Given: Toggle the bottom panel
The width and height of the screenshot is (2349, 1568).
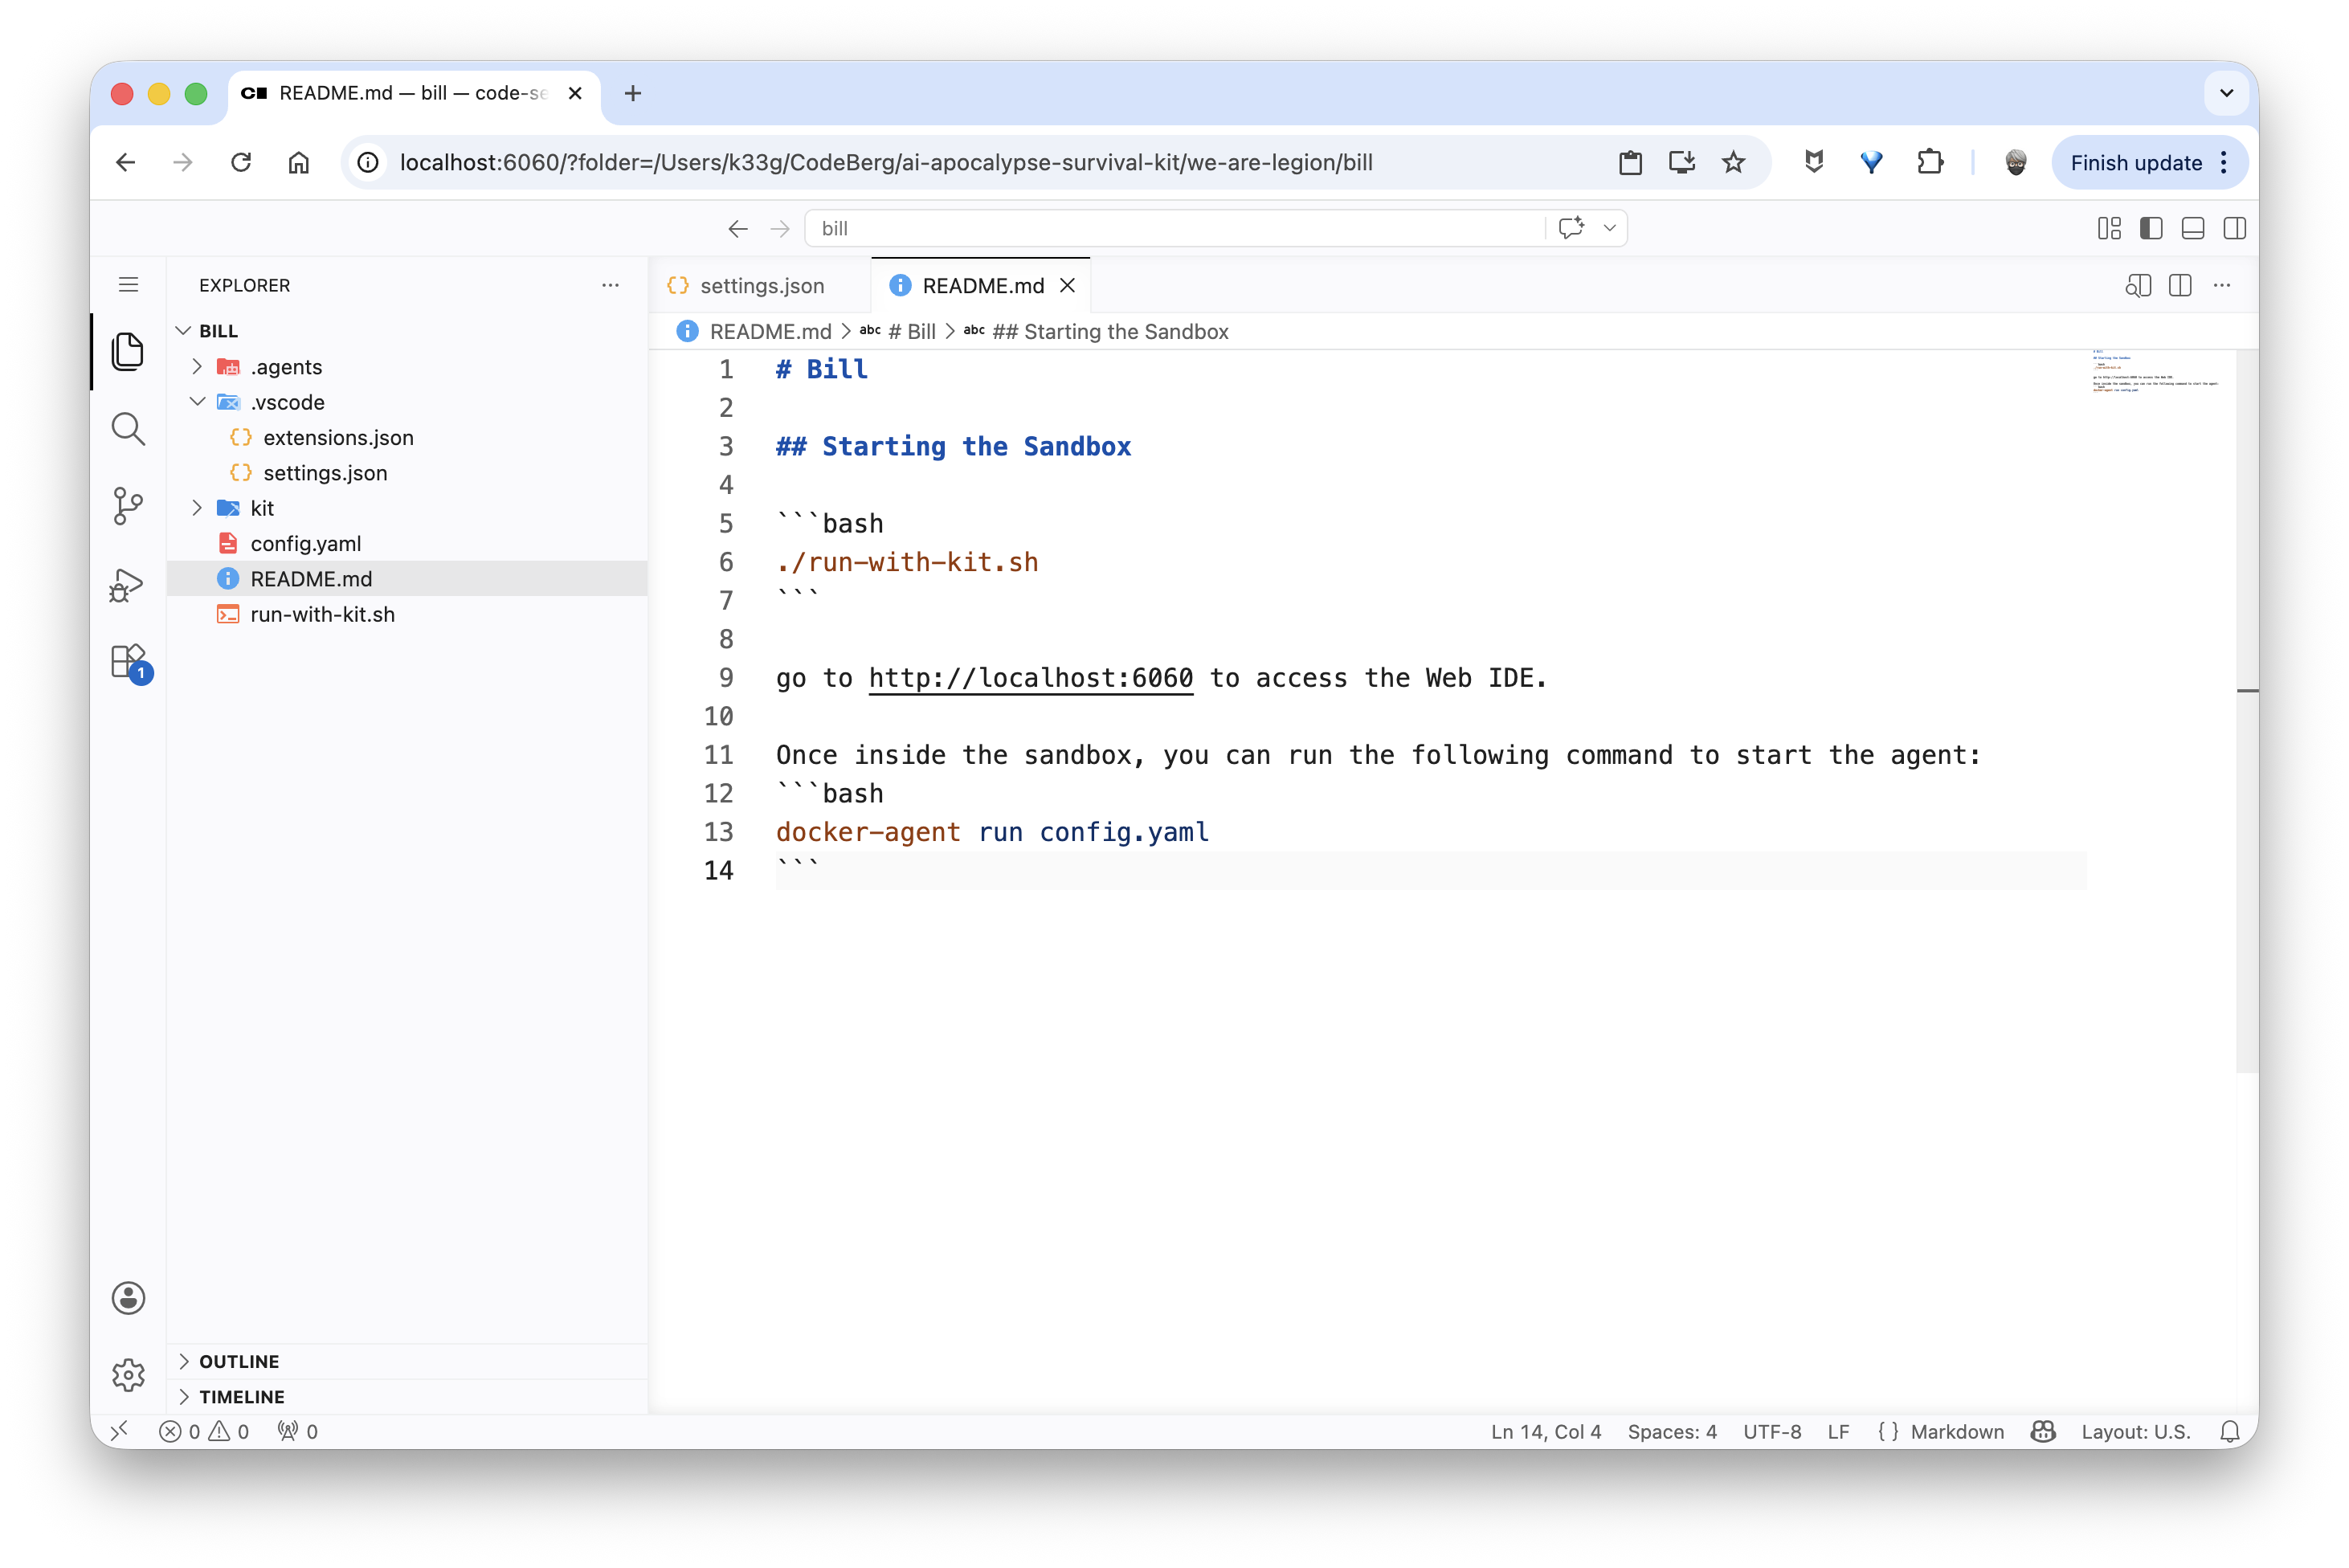Looking at the screenshot, I should point(2193,229).
